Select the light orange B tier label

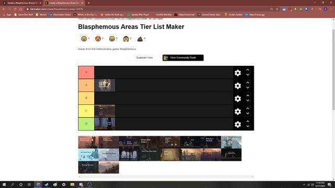[x=86, y=98]
